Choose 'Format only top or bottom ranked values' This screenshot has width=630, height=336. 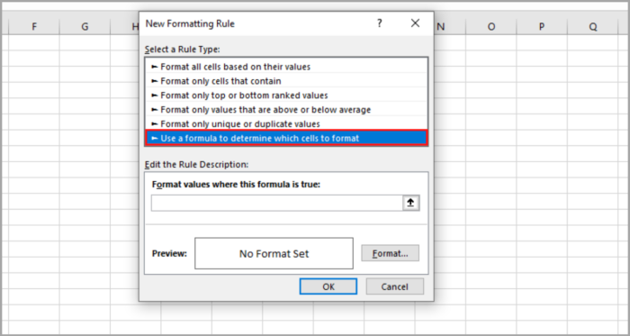[286, 95]
